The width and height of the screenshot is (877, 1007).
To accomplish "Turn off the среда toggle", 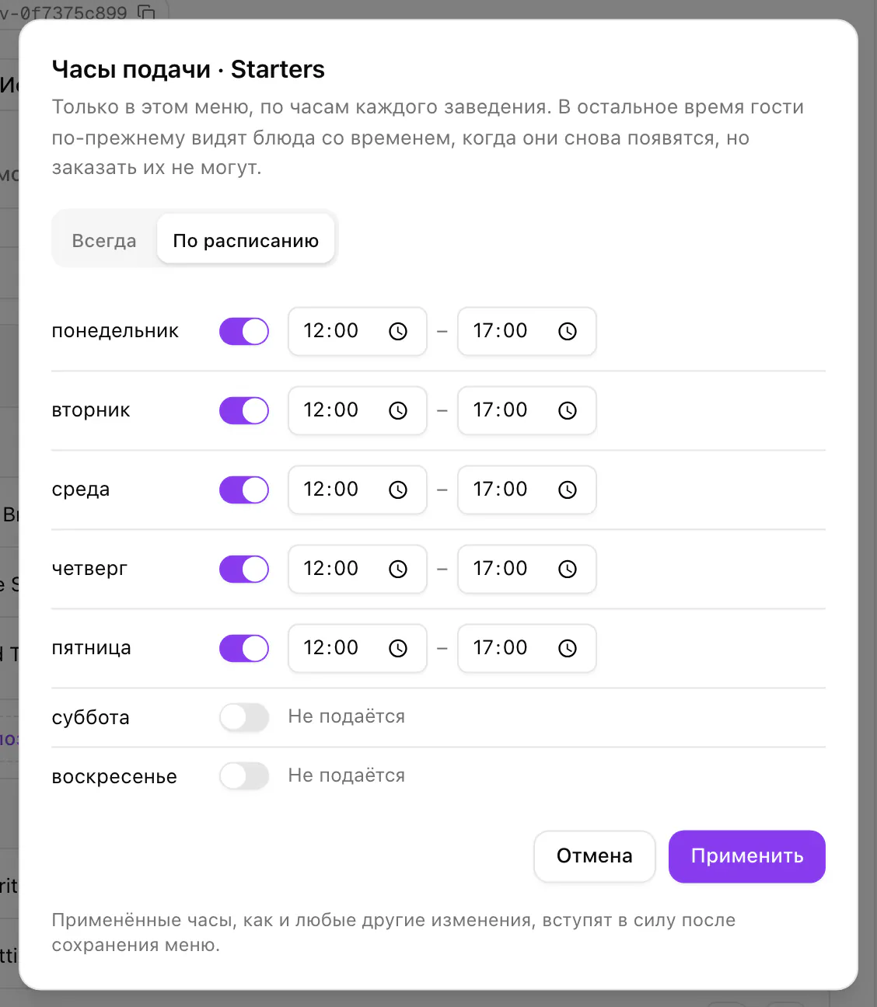I will tap(244, 490).
